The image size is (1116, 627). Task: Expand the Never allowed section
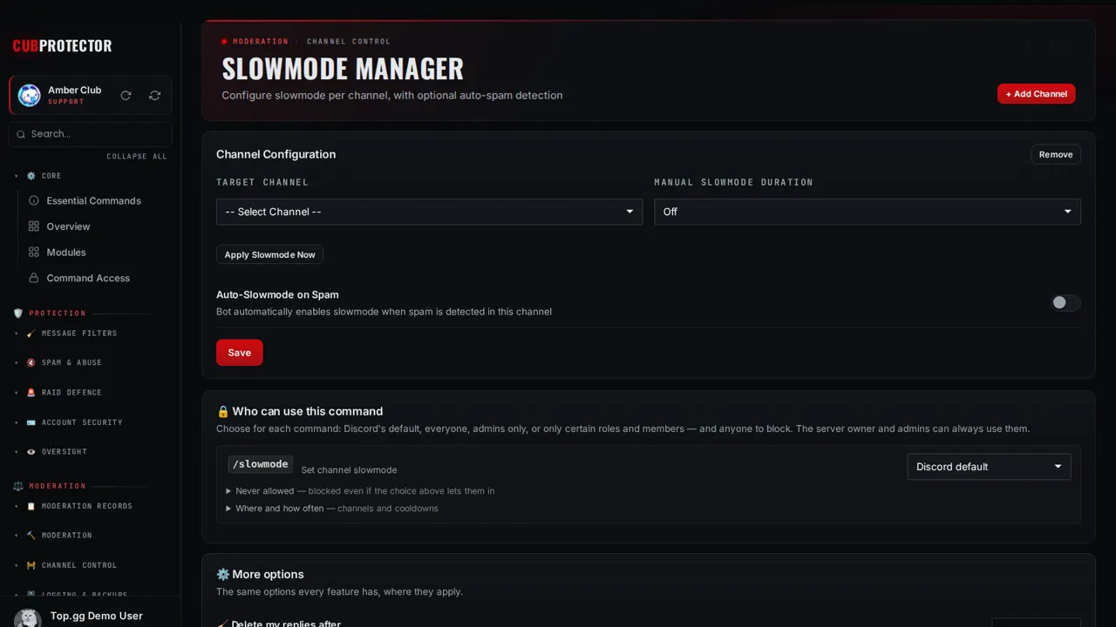(x=360, y=491)
